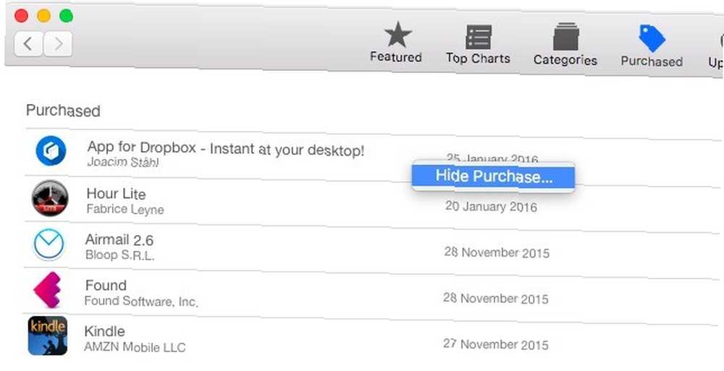Open the Featured star icon
The width and height of the screenshot is (724, 371).
397,35
